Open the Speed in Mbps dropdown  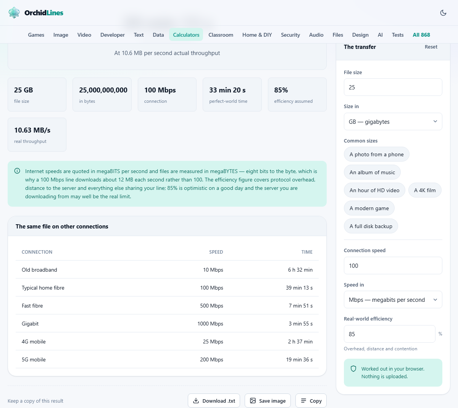pyautogui.click(x=393, y=300)
